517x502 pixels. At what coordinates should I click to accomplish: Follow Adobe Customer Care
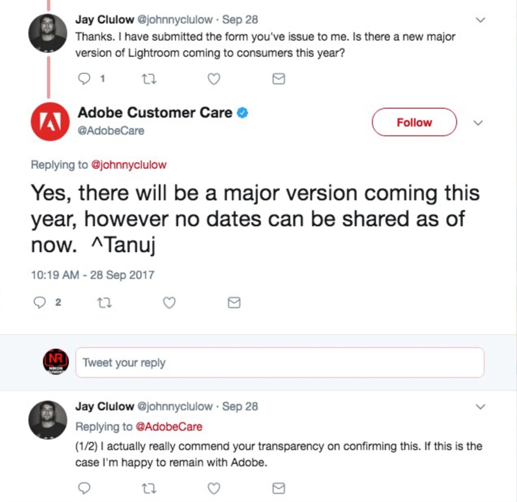[x=414, y=122]
